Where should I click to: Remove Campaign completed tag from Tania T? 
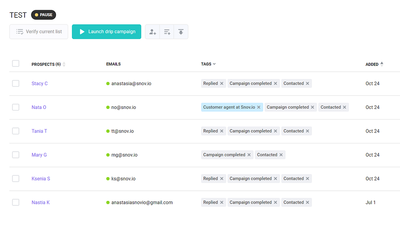tap(275, 131)
